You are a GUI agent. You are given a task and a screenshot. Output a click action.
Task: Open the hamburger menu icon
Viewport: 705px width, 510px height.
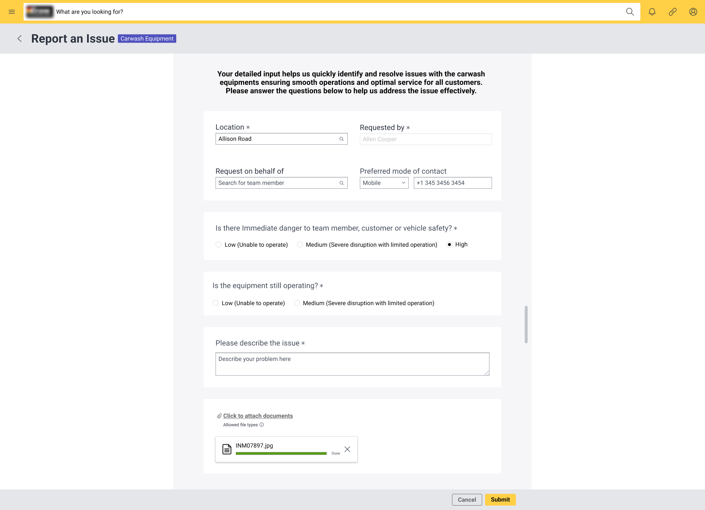tap(12, 12)
